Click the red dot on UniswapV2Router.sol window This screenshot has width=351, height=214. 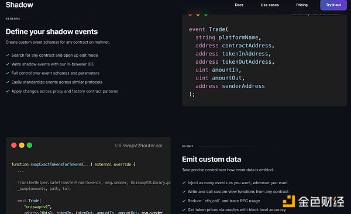[x=14, y=145]
